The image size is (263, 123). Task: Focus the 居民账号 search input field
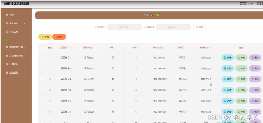(125, 27)
